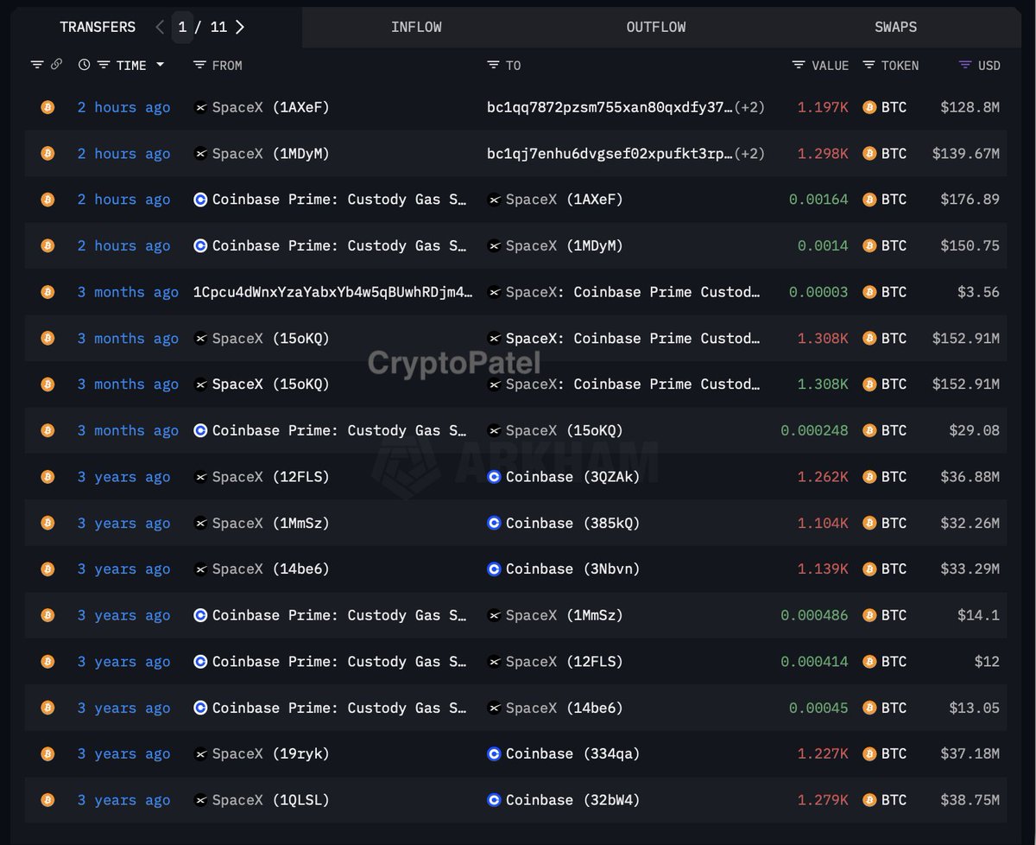Open the USD column filter
The image size is (1036, 845).
[x=965, y=65]
